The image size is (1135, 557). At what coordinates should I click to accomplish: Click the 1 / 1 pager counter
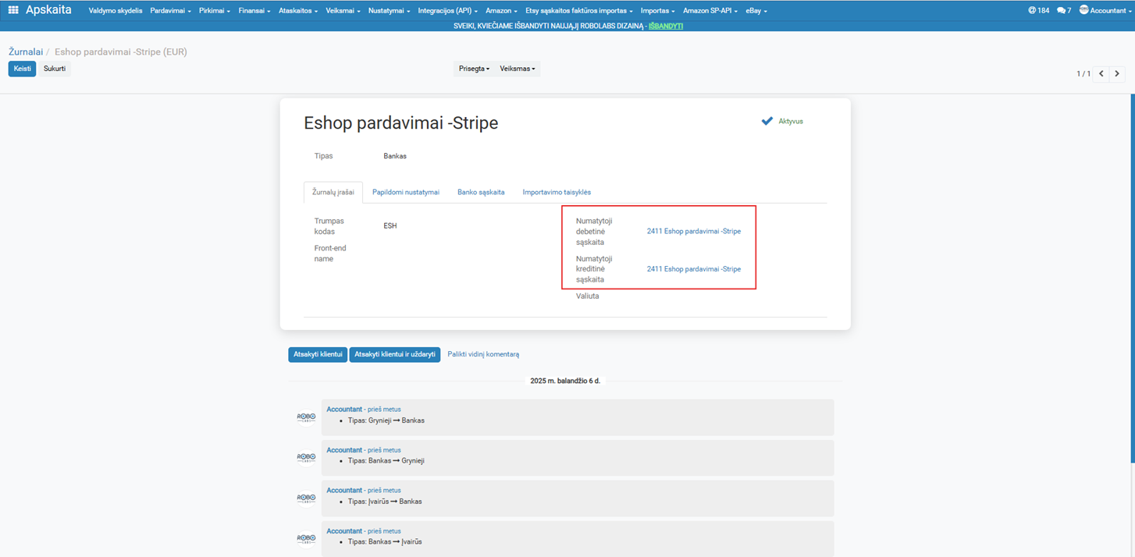click(x=1083, y=74)
